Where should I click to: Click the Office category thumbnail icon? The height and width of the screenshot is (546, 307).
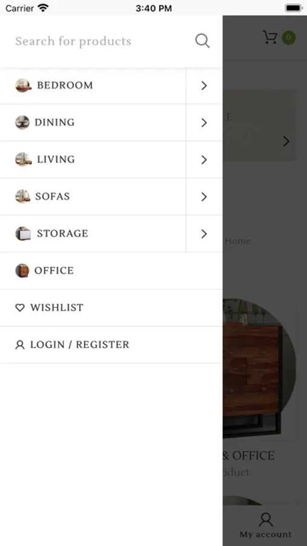point(22,271)
